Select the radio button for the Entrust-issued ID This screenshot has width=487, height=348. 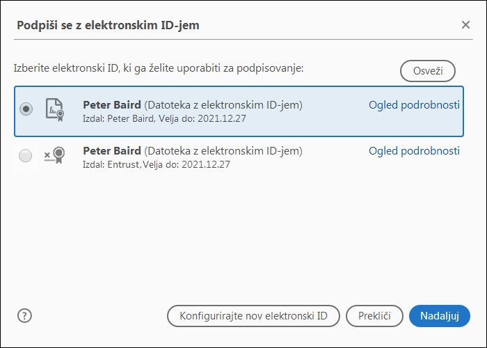(x=26, y=156)
